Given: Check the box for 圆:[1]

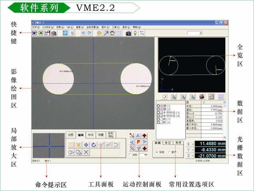Looking at the screenshot, I should click(158, 106).
